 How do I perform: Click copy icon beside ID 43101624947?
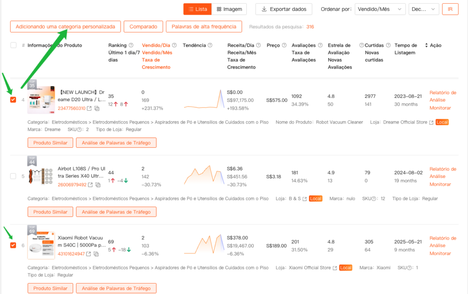(x=97, y=254)
